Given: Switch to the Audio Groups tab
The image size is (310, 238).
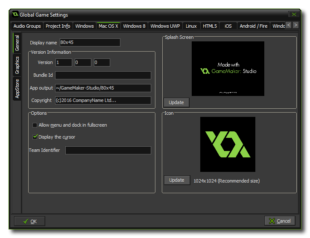Looking at the screenshot, I should tap(27, 26).
